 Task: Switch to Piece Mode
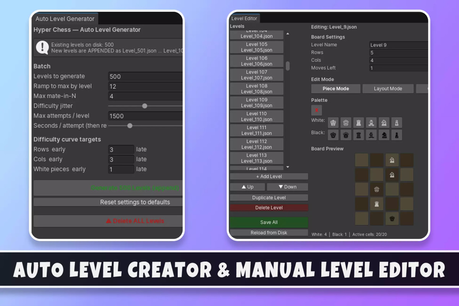[336, 89]
